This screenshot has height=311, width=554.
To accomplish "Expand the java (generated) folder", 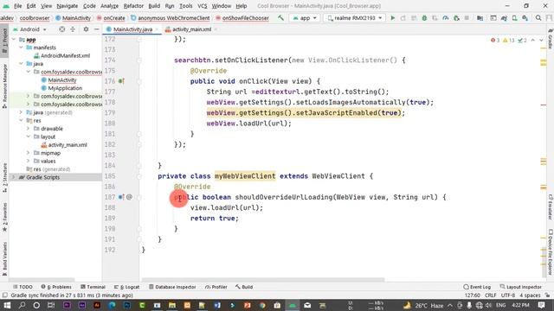I will [21, 112].
